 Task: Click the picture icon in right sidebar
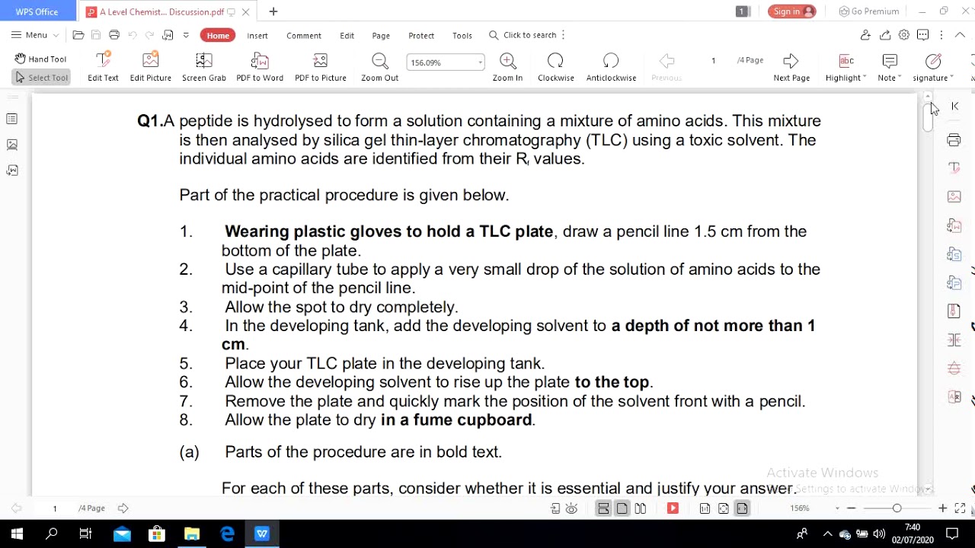click(954, 196)
